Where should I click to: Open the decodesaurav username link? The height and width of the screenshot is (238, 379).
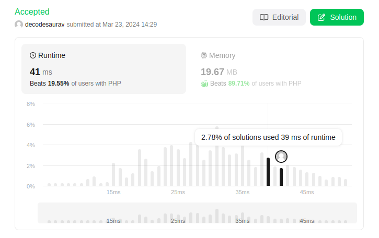pos(44,25)
